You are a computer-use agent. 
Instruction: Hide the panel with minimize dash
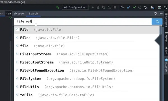pos(161,13)
